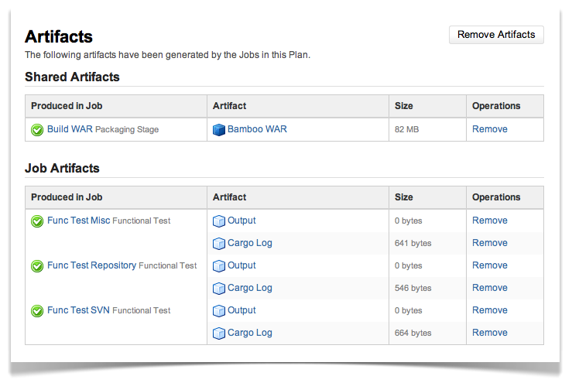Click the Output cube icon for Func Test SVN
The height and width of the screenshot is (383, 572).
pyautogui.click(x=219, y=311)
